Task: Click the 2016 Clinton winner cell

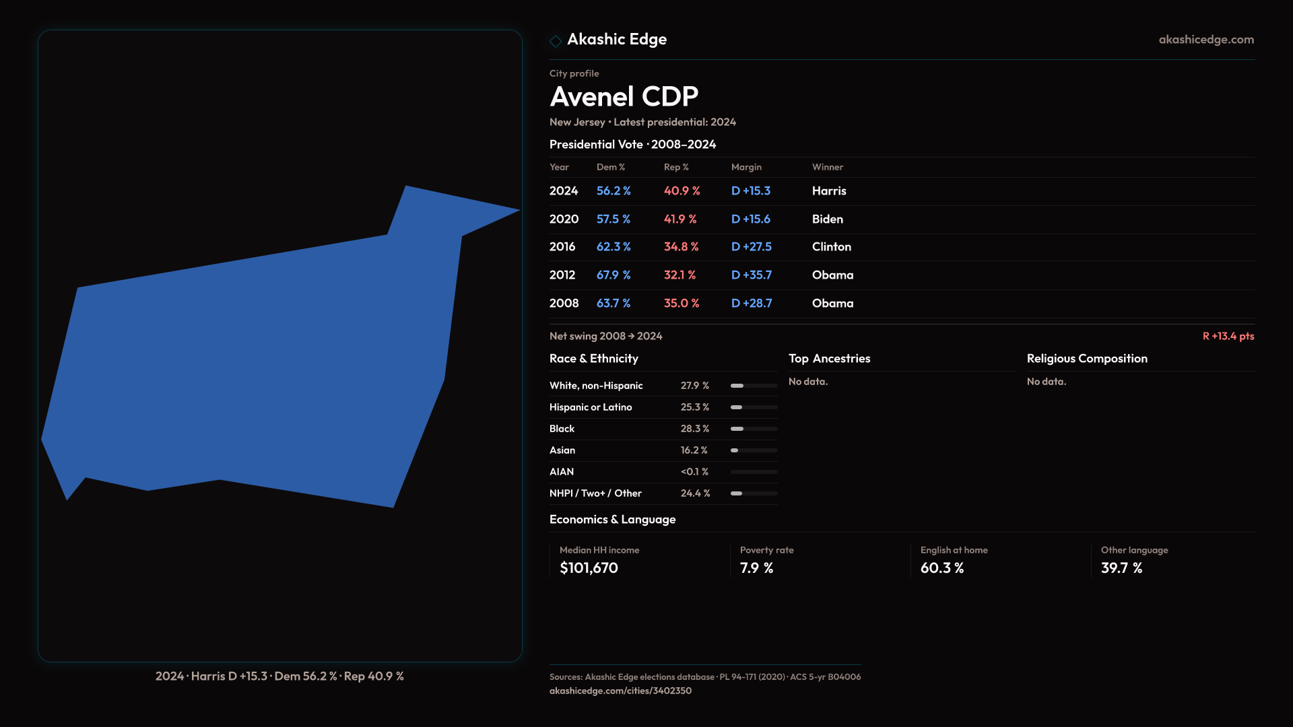Action: click(x=831, y=247)
